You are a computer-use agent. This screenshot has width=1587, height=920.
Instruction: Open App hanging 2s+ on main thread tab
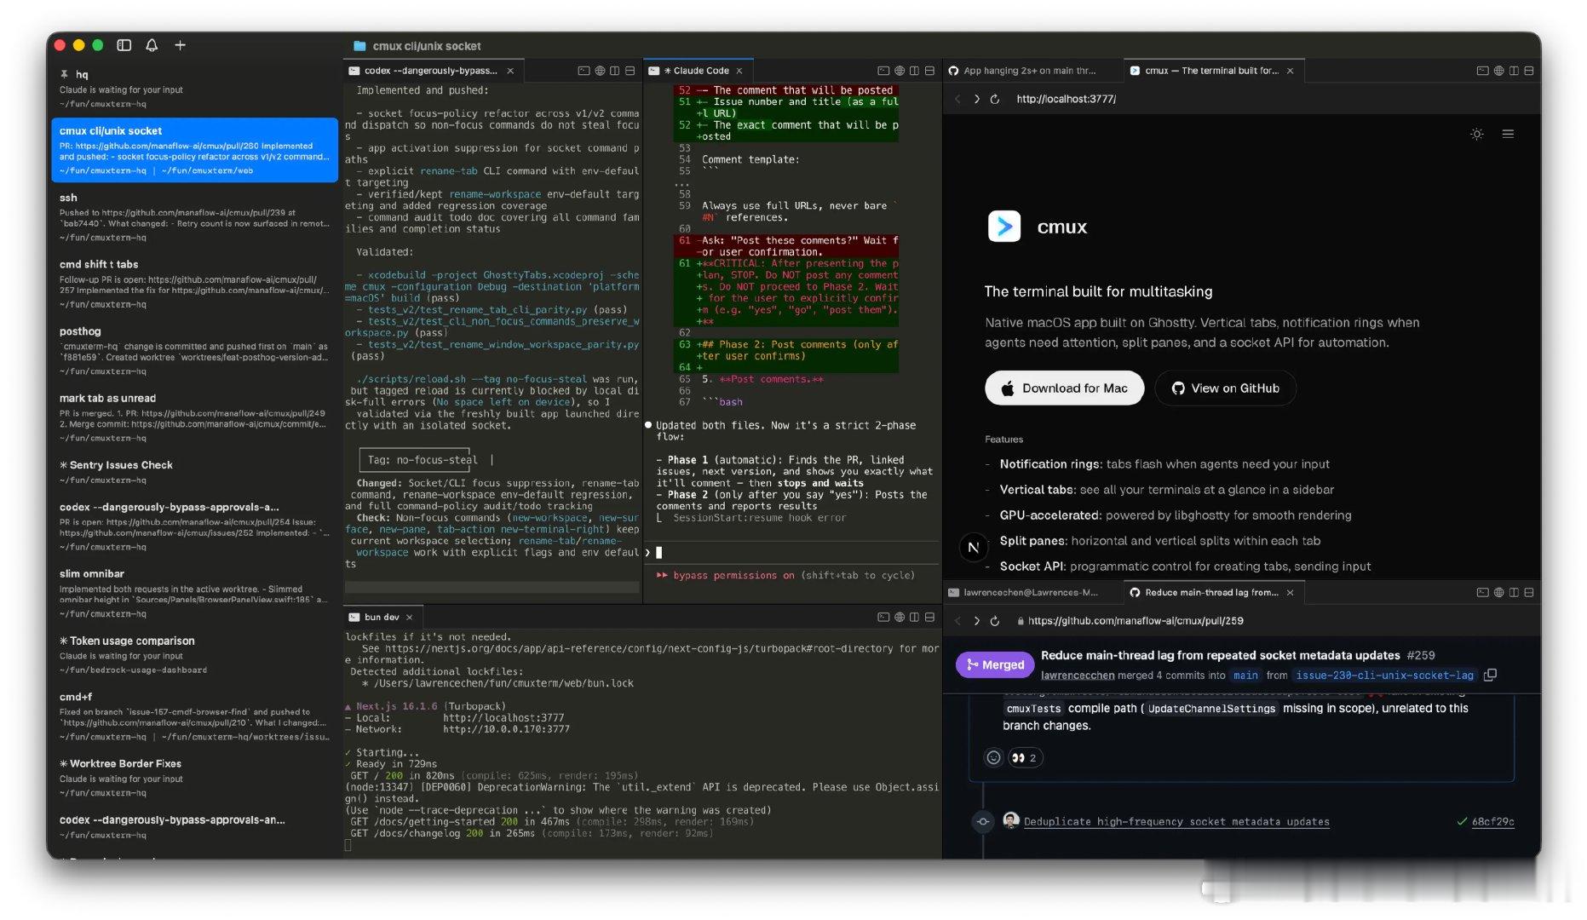pyautogui.click(x=1031, y=71)
